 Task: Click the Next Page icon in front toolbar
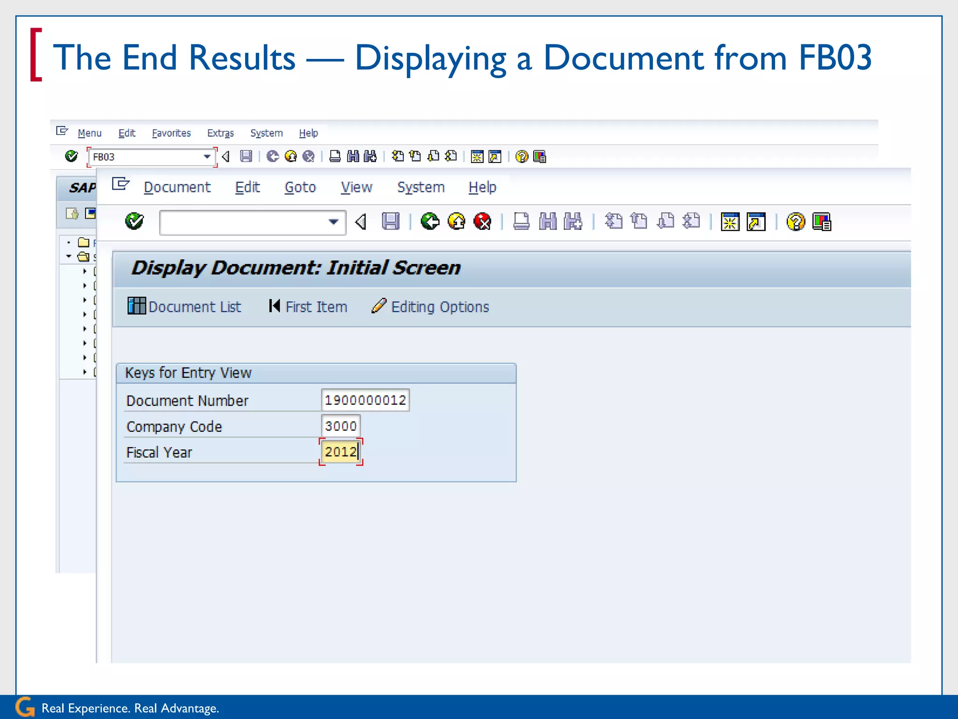click(x=665, y=221)
